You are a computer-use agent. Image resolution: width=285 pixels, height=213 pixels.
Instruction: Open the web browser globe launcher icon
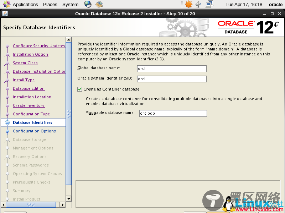(x=88, y=4)
